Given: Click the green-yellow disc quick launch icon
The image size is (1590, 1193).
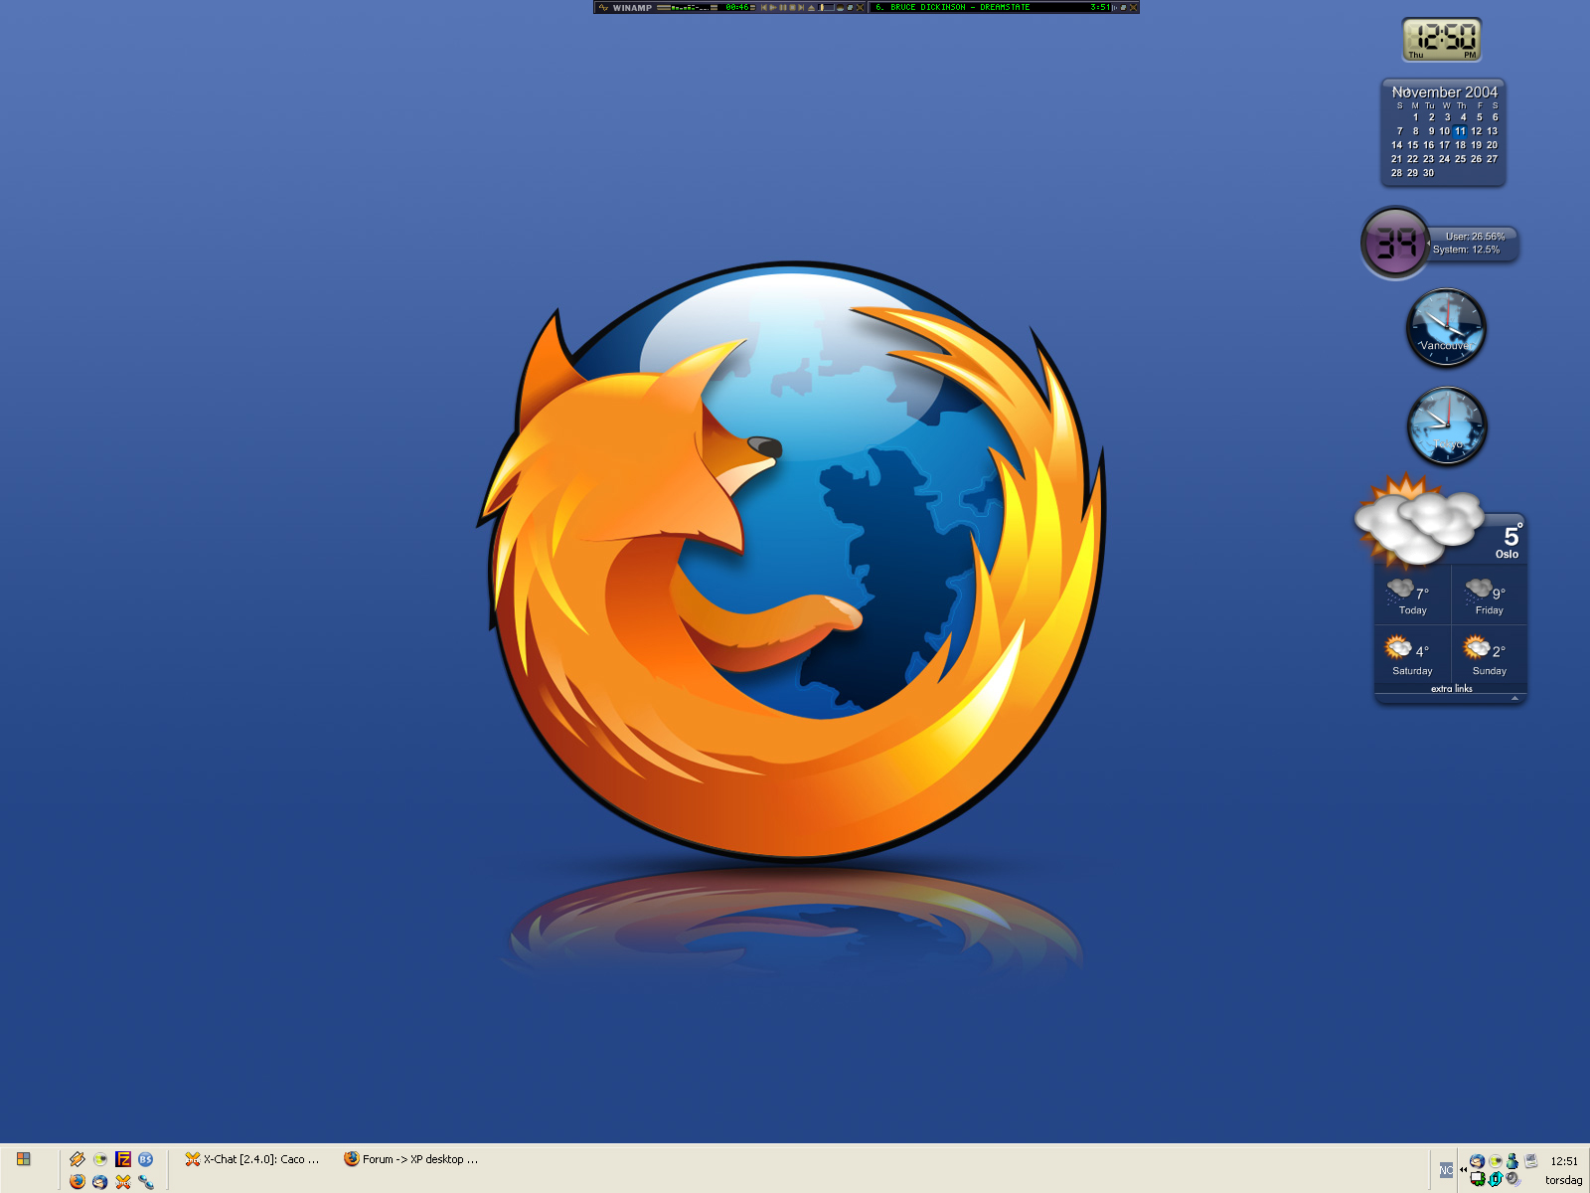Looking at the screenshot, I should pyautogui.click(x=100, y=1158).
